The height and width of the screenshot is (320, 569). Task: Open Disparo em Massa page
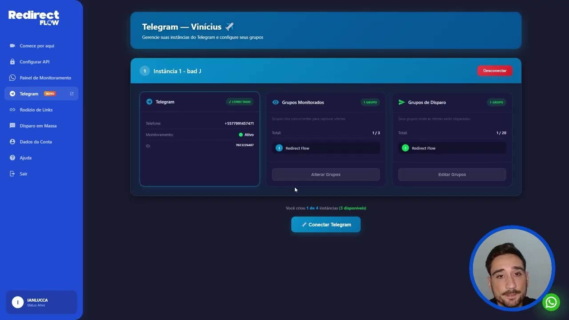click(41, 126)
